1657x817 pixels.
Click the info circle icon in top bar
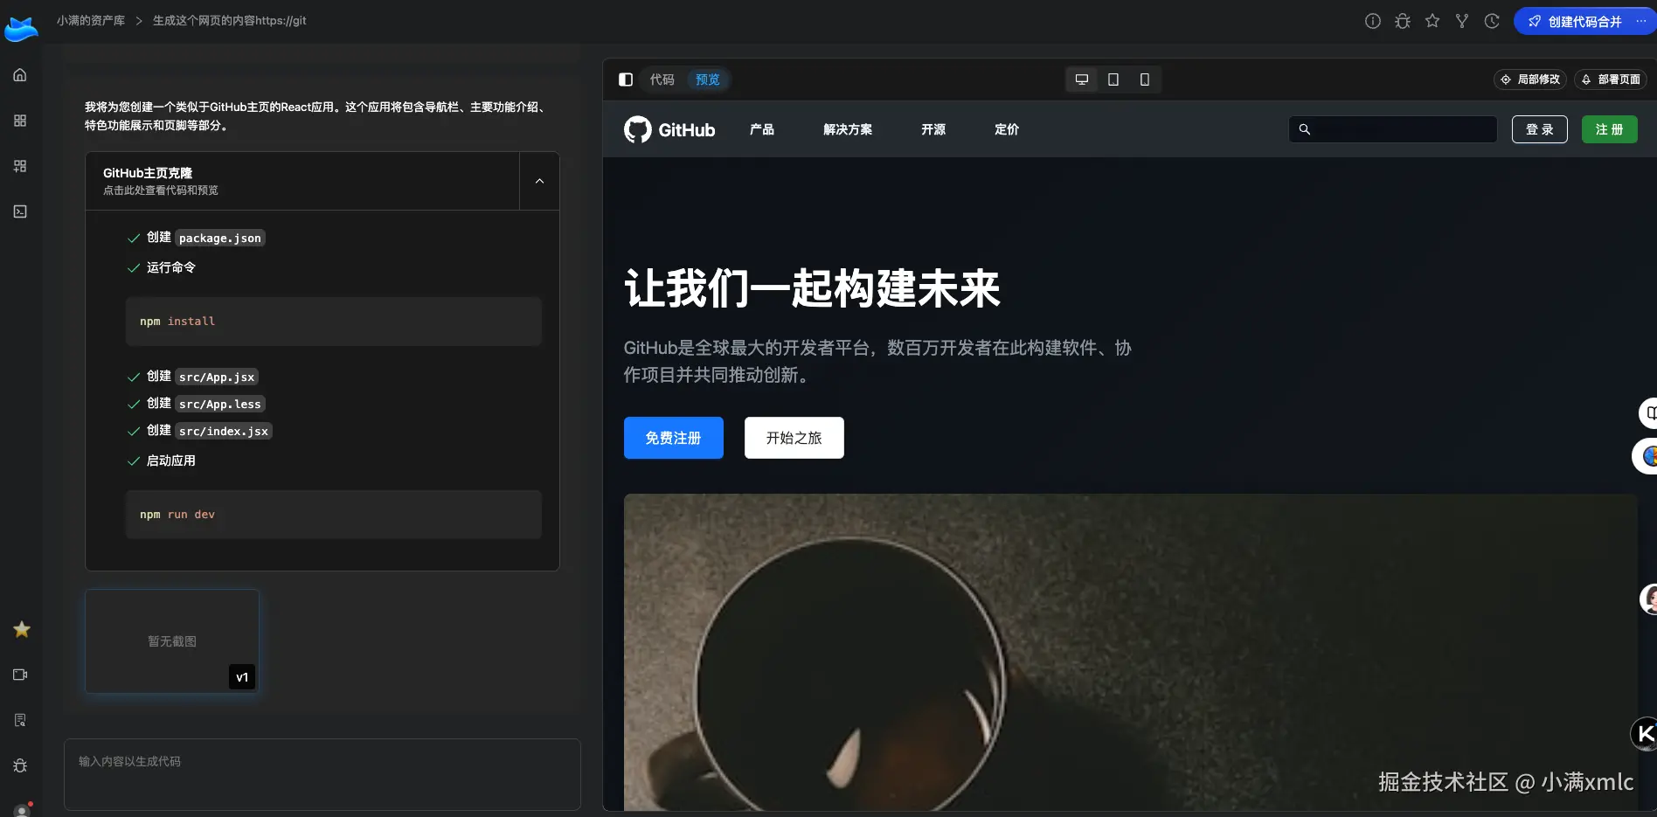(x=1373, y=21)
